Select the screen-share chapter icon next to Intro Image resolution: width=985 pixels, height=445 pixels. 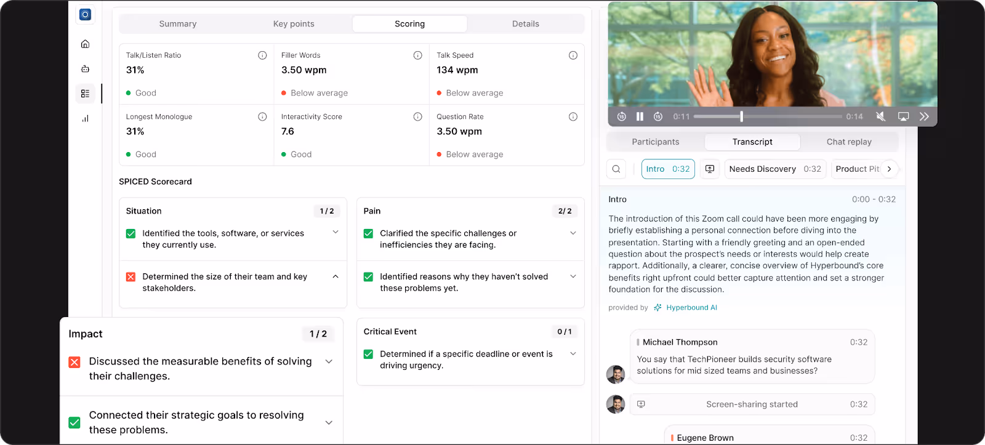[710, 169]
